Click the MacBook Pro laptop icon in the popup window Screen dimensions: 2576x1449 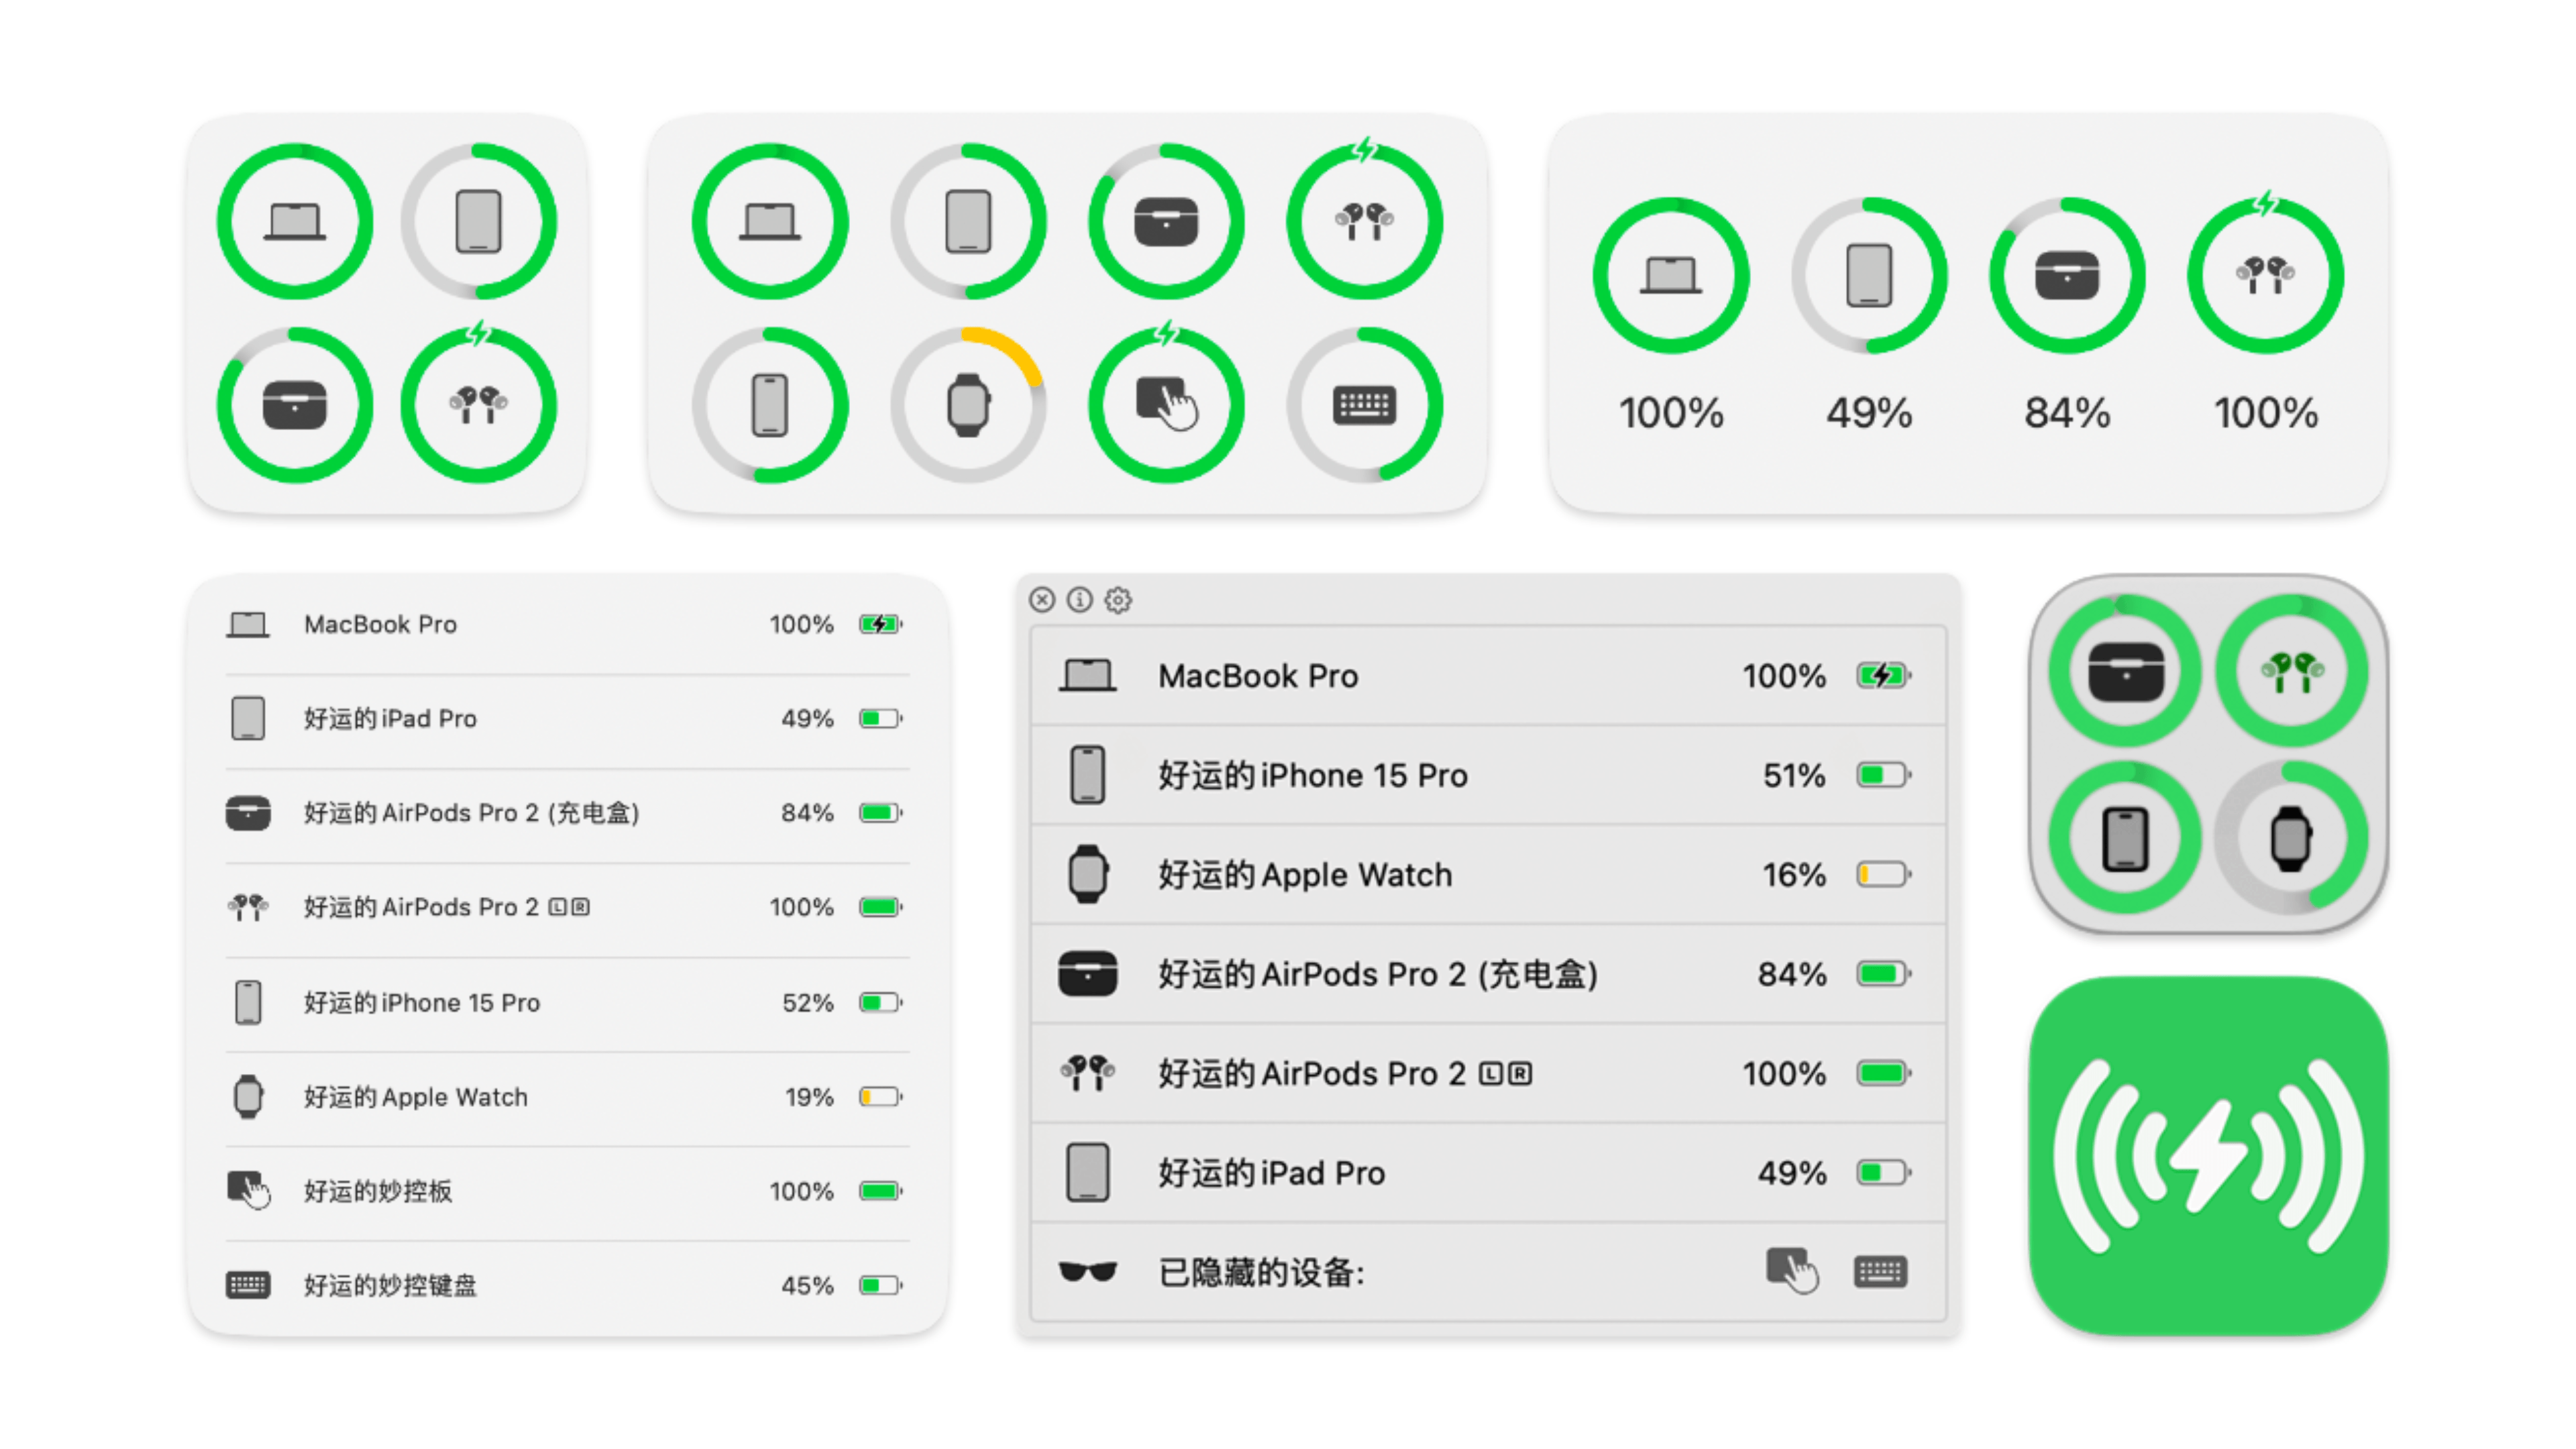point(1088,676)
